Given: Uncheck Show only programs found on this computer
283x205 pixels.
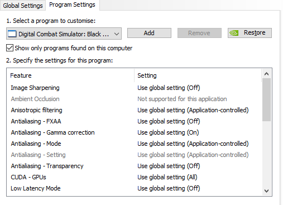Looking at the screenshot, I should click(9, 48).
